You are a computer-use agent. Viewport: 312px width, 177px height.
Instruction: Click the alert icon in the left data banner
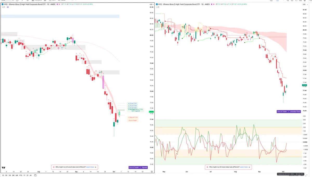(x=54, y=167)
